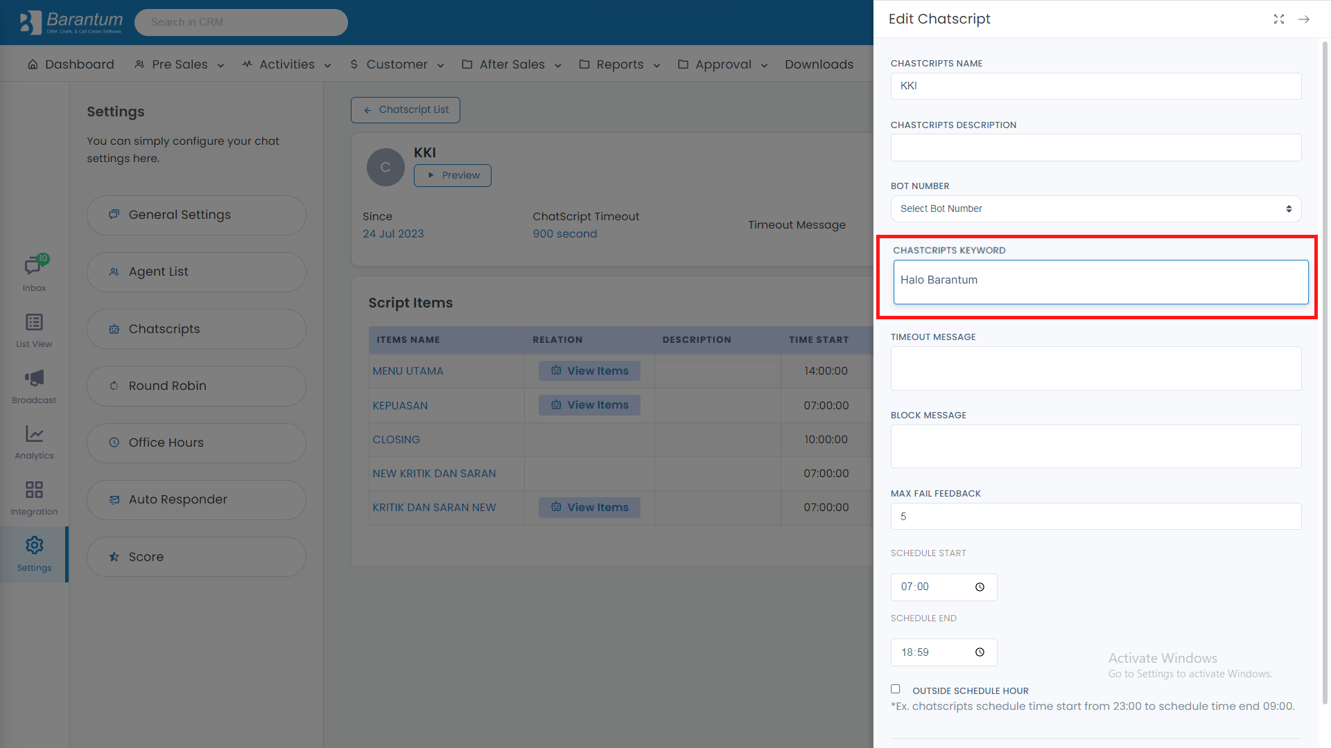The height and width of the screenshot is (748, 1331).
Task: Click the clock icon in Schedule Start
Action: pyautogui.click(x=980, y=587)
